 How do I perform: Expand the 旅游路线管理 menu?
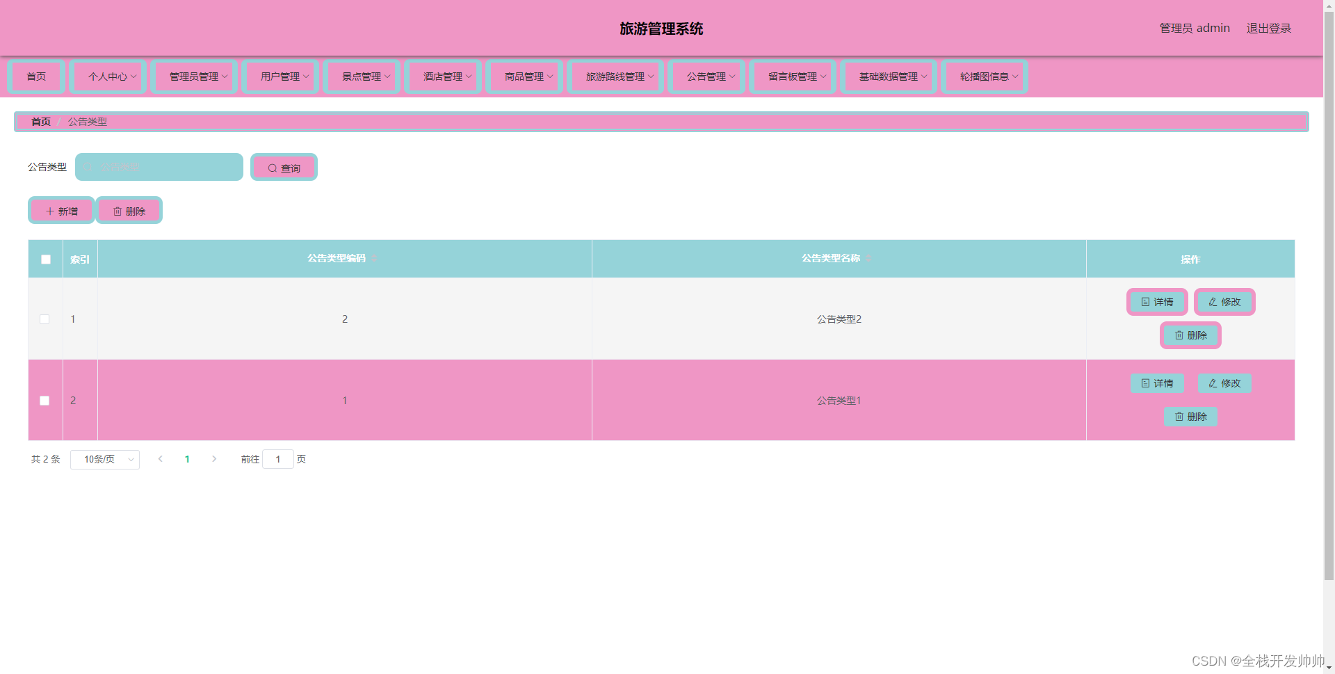coord(615,77)
